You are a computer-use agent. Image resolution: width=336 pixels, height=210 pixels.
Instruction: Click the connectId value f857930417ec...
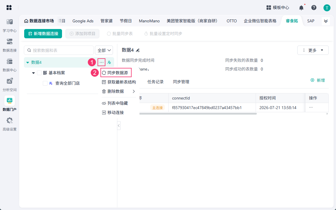click(x=207, y=108)
